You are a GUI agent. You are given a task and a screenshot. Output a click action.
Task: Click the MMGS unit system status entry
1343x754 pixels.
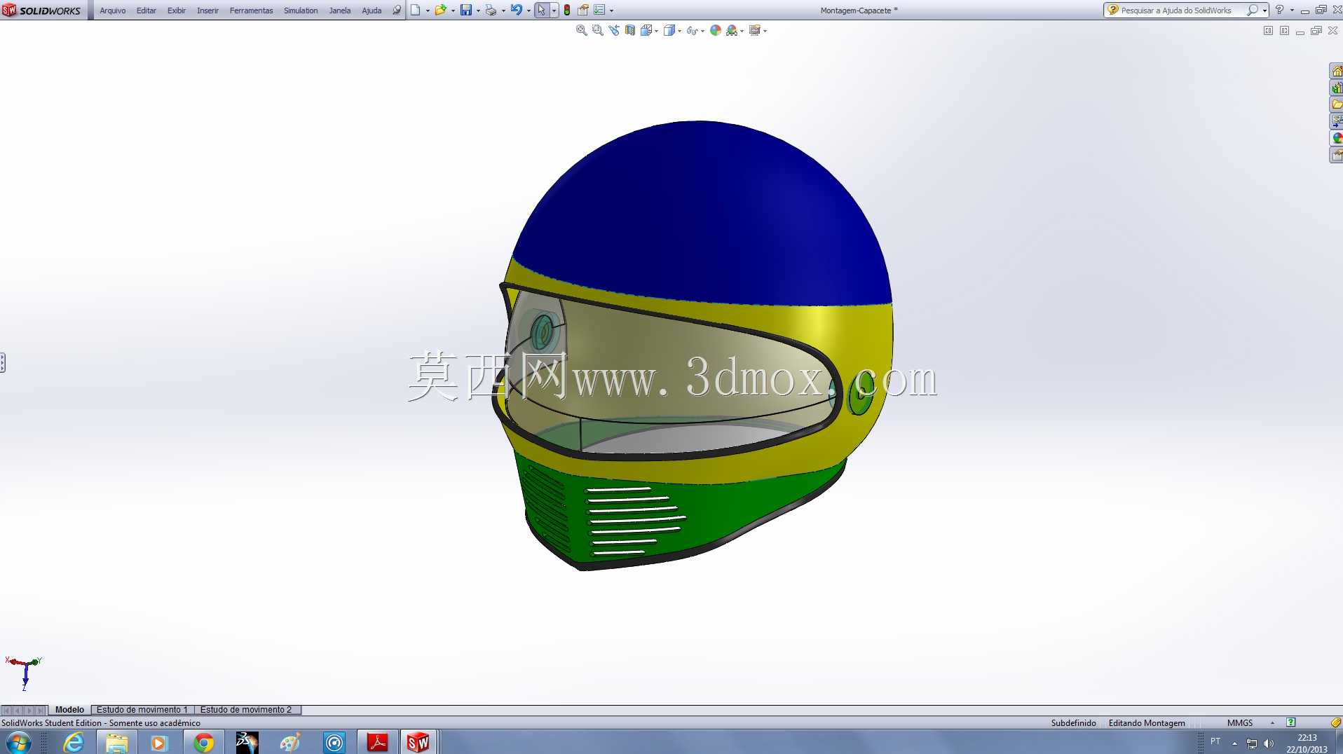tap(1239, 722)
